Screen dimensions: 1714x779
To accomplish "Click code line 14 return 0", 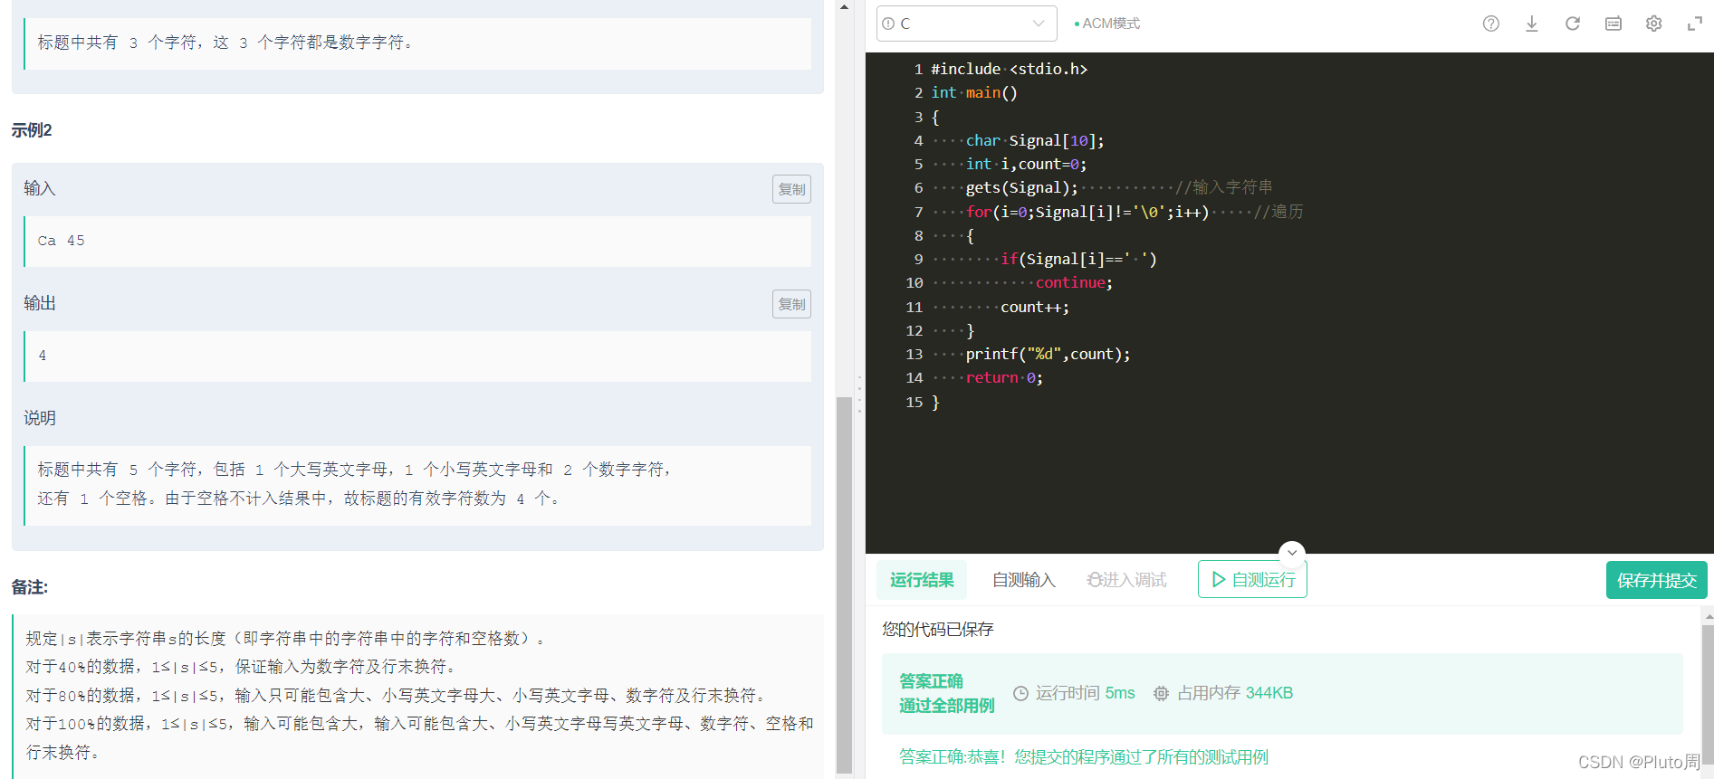I will pos(1004,377).
